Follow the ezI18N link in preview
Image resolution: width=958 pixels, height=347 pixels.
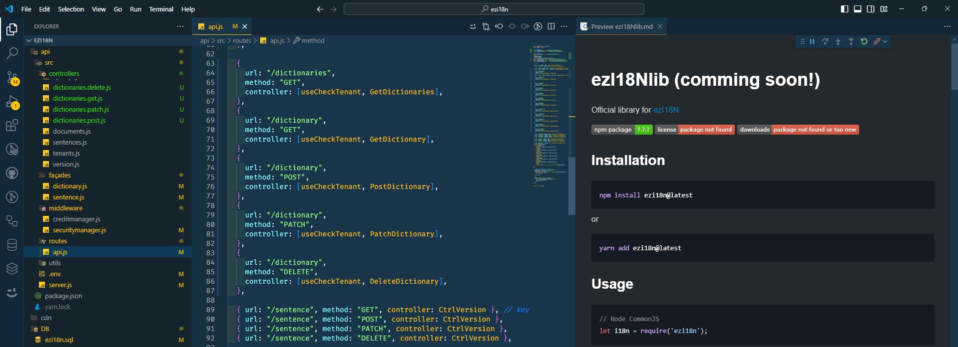[666, 110]
